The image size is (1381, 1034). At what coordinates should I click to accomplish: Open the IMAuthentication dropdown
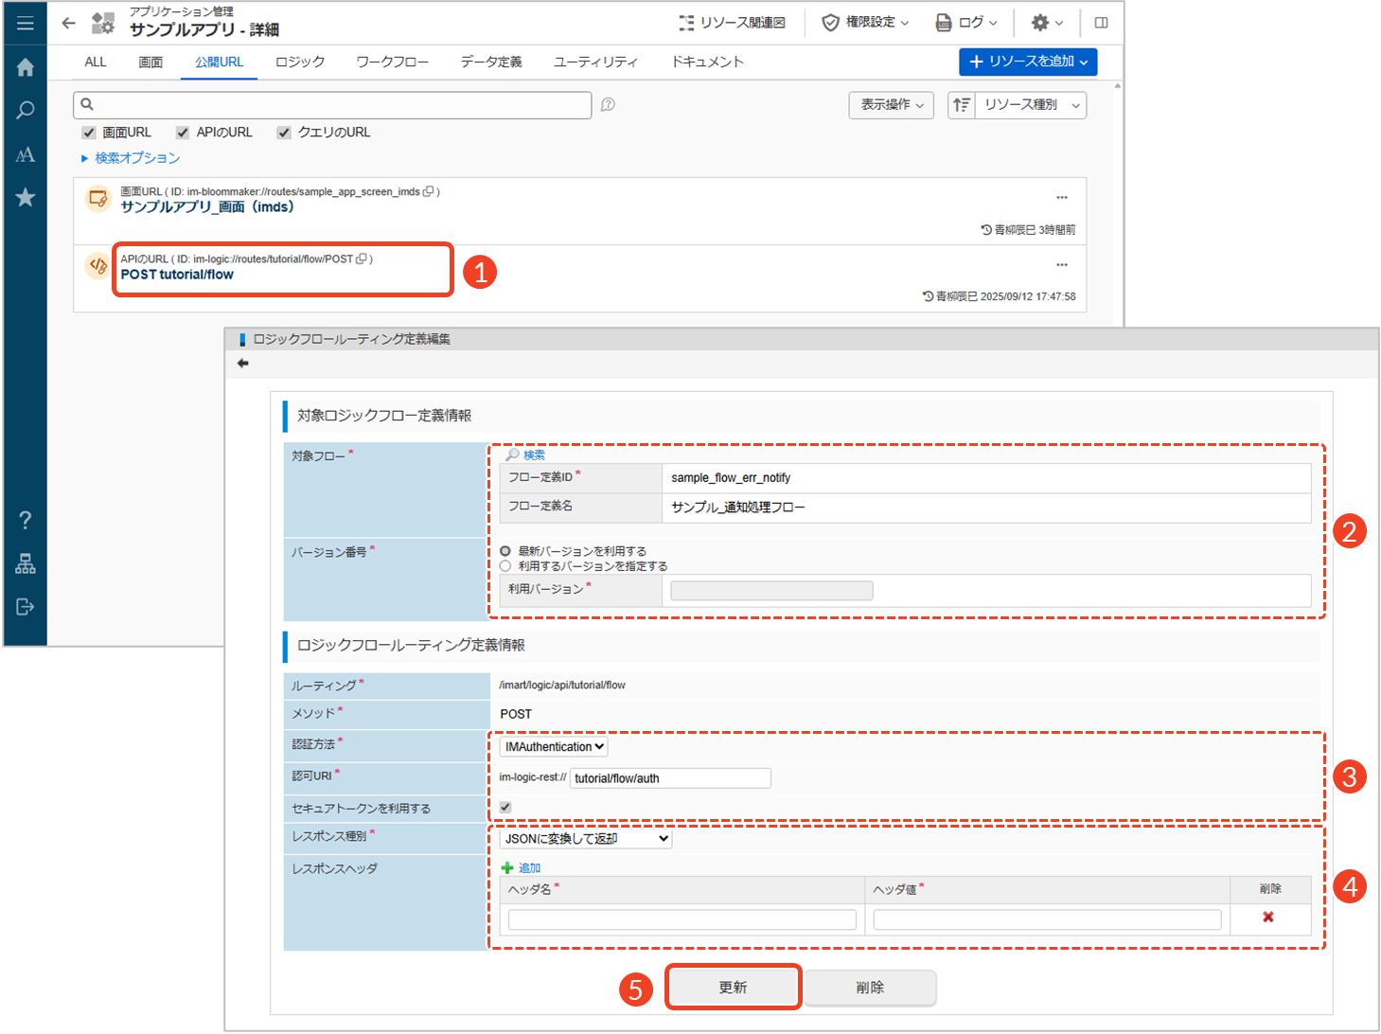[554, 747]
